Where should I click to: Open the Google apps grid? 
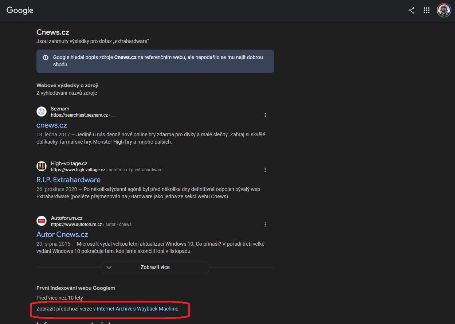pyautogui.click(x=426, y=10)
